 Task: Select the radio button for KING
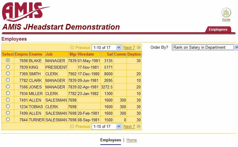click(x=8, y=67)
